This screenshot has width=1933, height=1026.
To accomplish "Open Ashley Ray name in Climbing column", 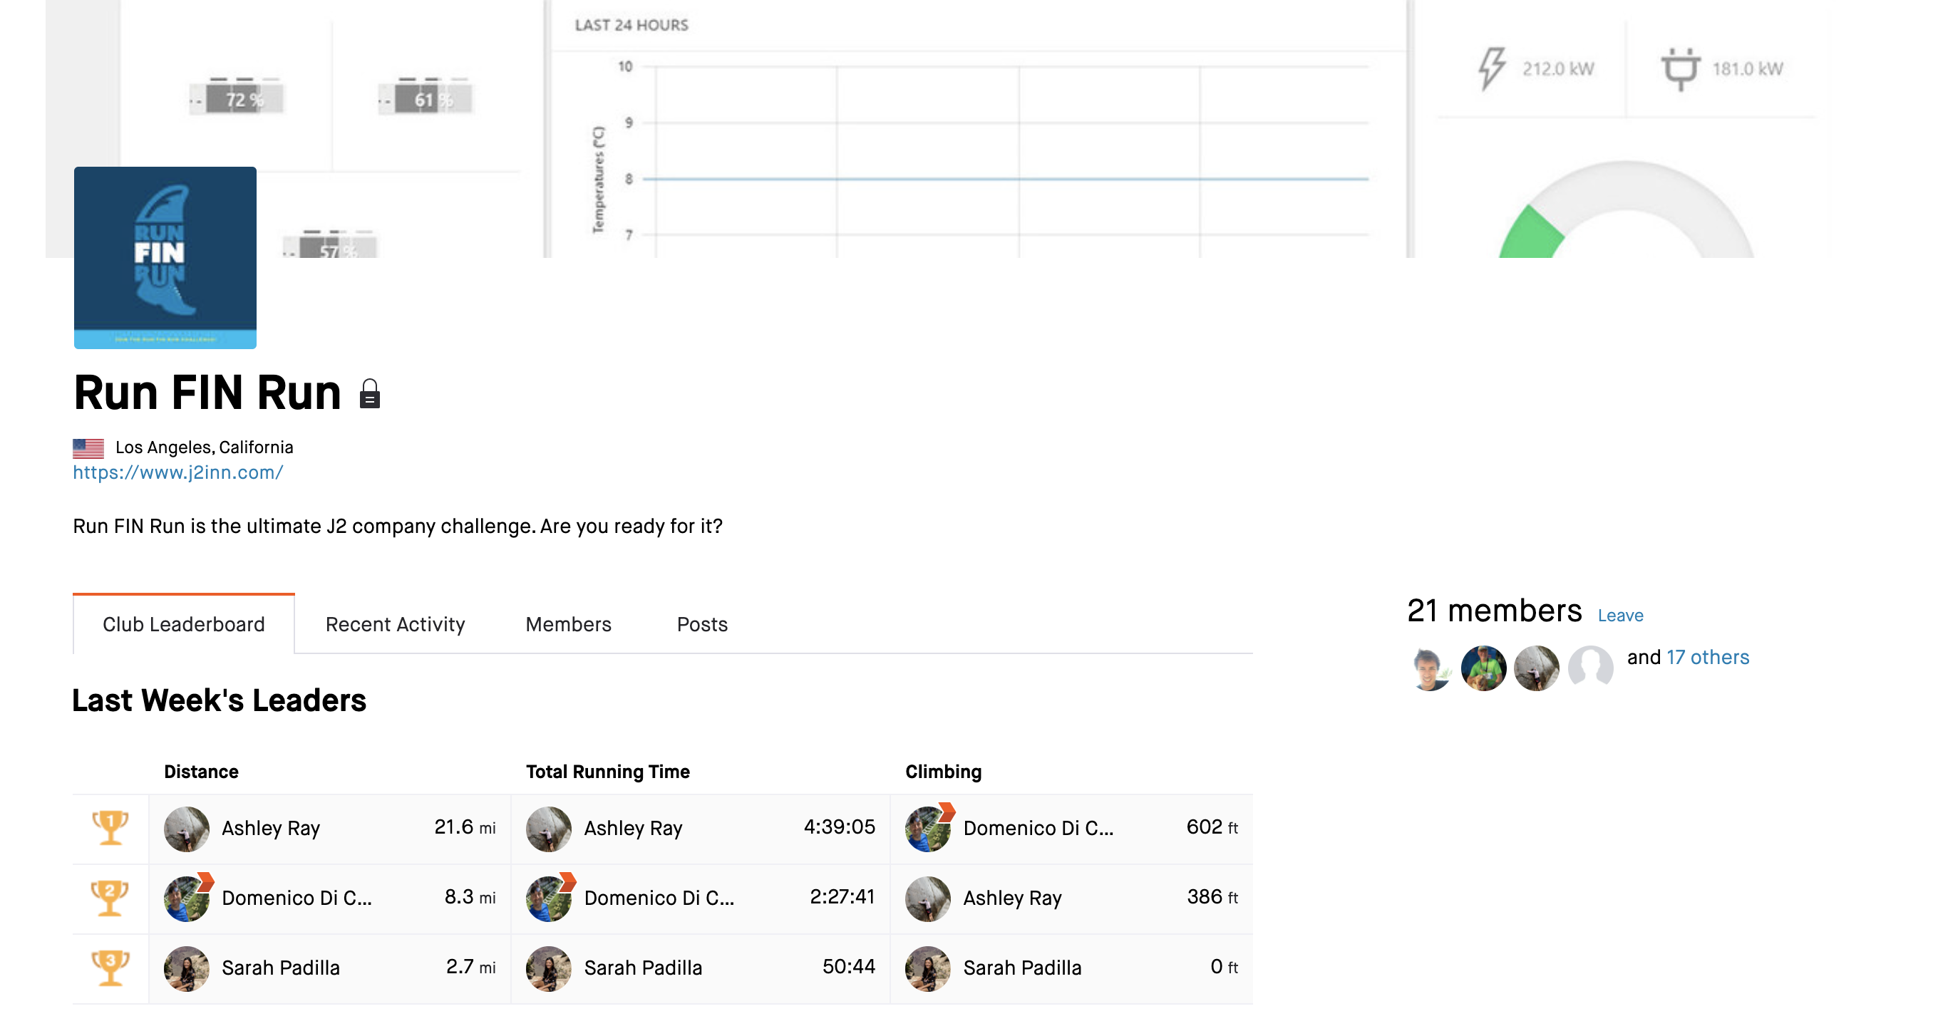I will click(1012, 898).
